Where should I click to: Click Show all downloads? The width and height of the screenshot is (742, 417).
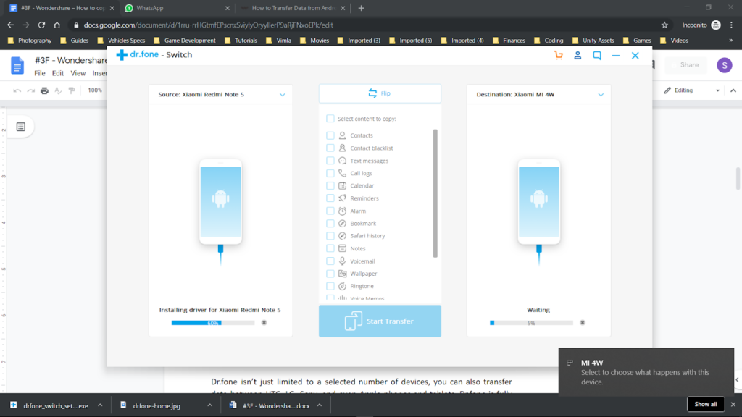tap(706, 404)
